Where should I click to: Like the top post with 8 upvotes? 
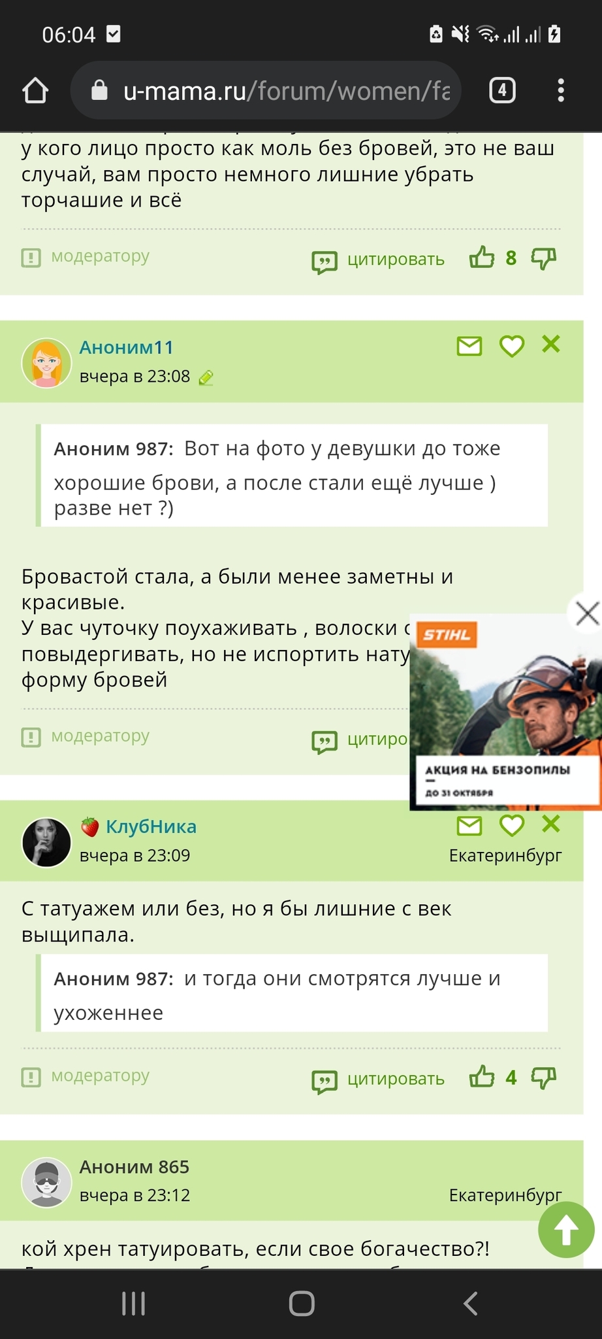(x=482, y=258)
